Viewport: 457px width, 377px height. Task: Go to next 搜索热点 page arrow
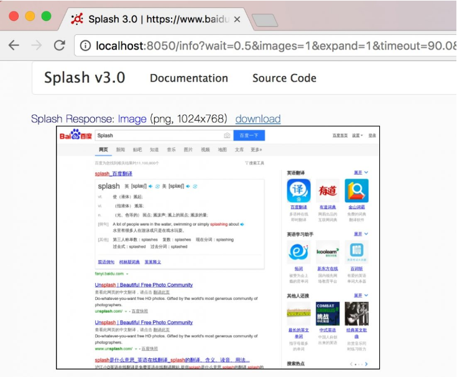coord(366,364)
